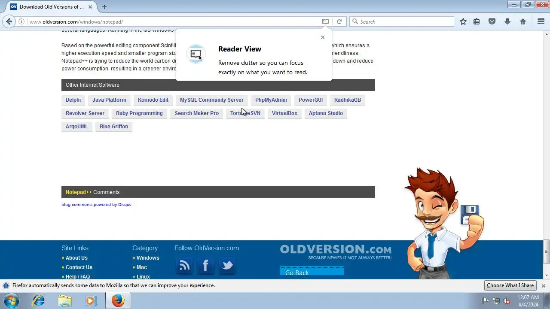Open the Firefox hamburger menu
The image size is (550, 309).
coord(541,21)
